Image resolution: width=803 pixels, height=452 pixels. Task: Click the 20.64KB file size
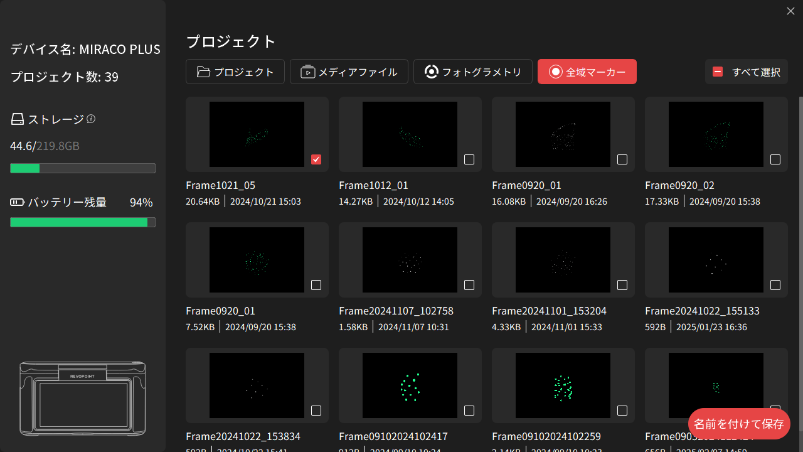tap(203, 202)
